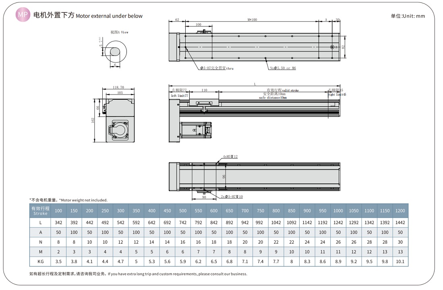
Task: Click the "Nxφ5.50 or M6" hole annotation
Action: click(283, 68)
